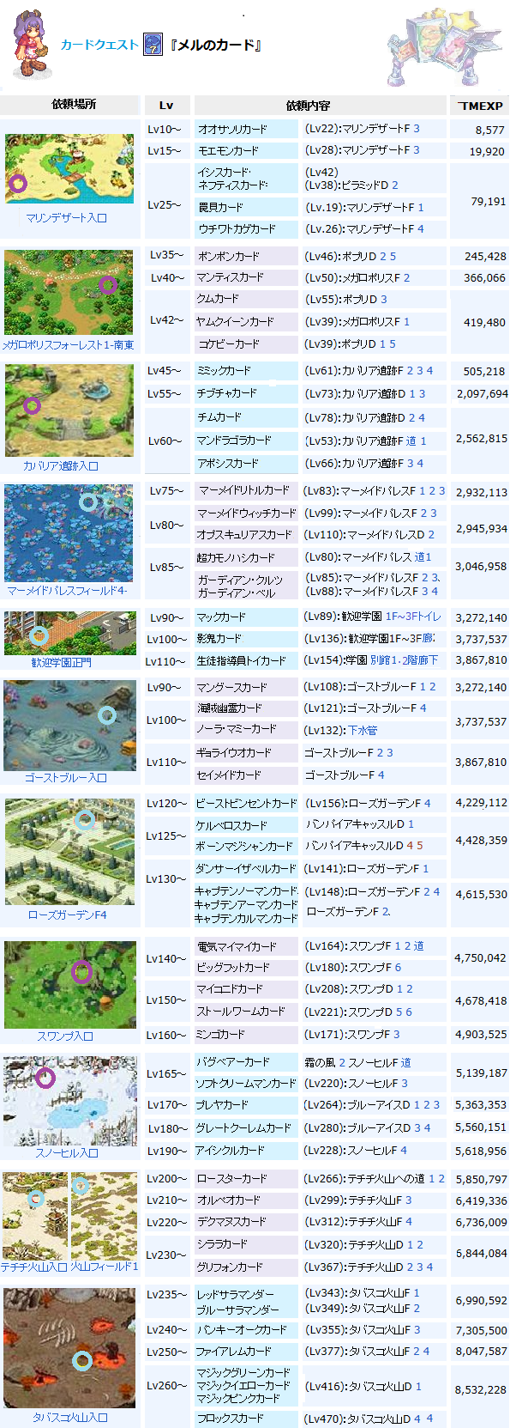Select the グリフォンカード cell
This screenshot has width=510, height=1428.
pyautogui.click(x=246, y=1267)
